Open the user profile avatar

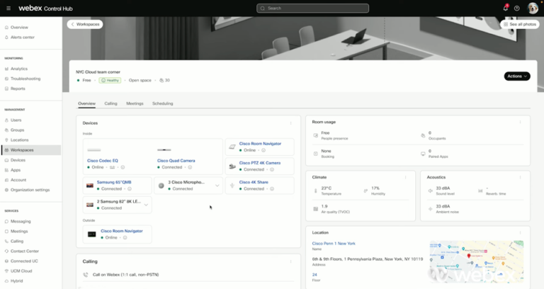point(533,8)
